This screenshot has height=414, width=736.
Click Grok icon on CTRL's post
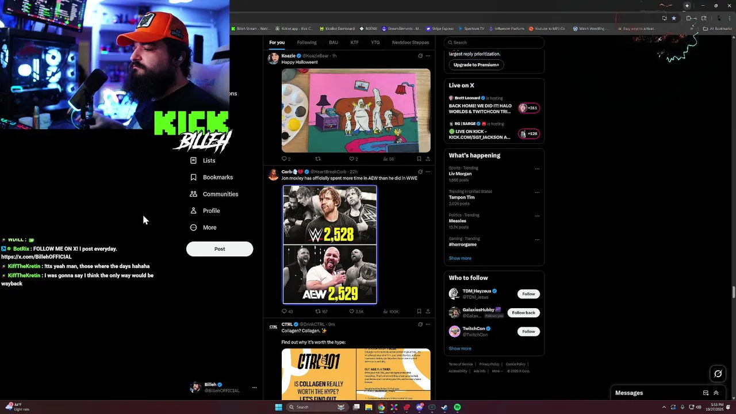pyautogui.click(x=420, y=324)
